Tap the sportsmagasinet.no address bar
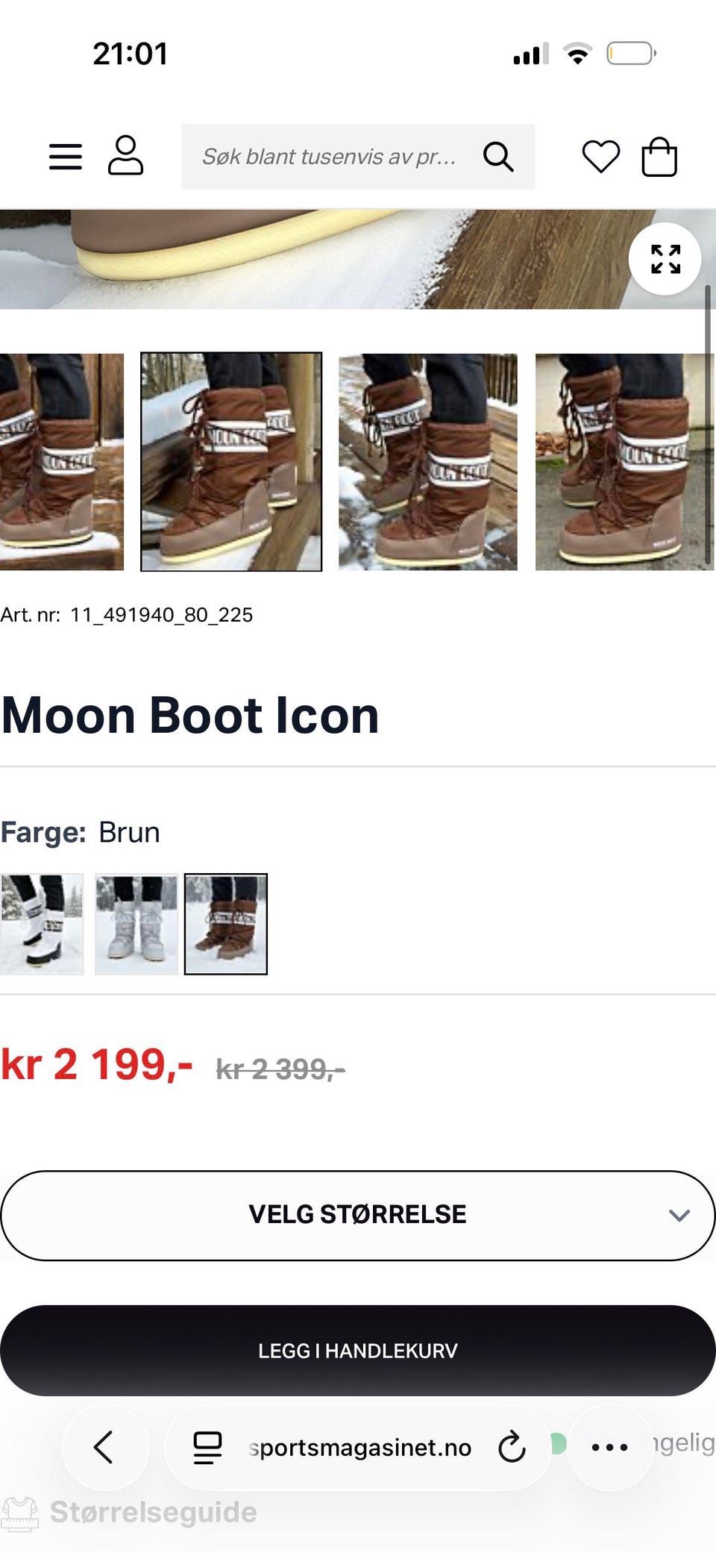 point(358,1447)
